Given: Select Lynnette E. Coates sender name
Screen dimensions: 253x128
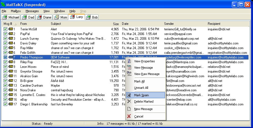Looking at the screenshot, I should pyautogui.click(x=33, y=95).
